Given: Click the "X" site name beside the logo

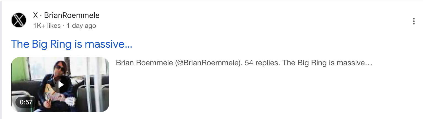Looking at the screenshot, I should point(35,15).
